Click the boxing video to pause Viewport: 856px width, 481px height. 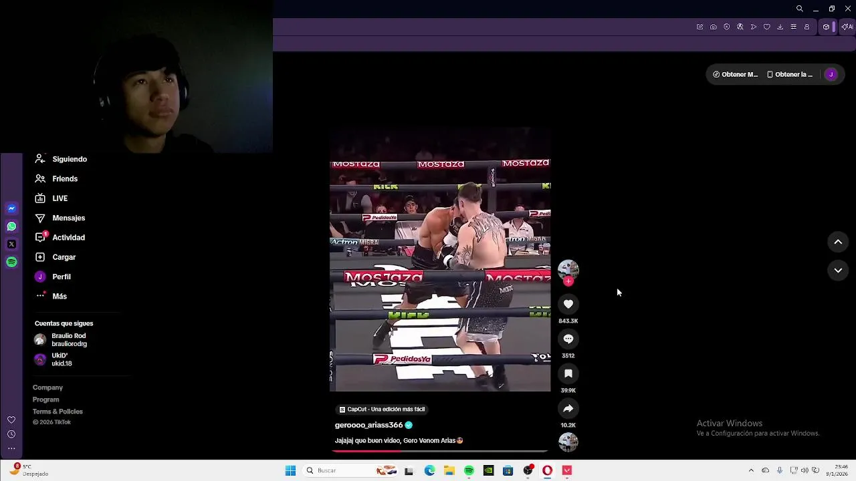pyautogui.click(x=440, y=259)
